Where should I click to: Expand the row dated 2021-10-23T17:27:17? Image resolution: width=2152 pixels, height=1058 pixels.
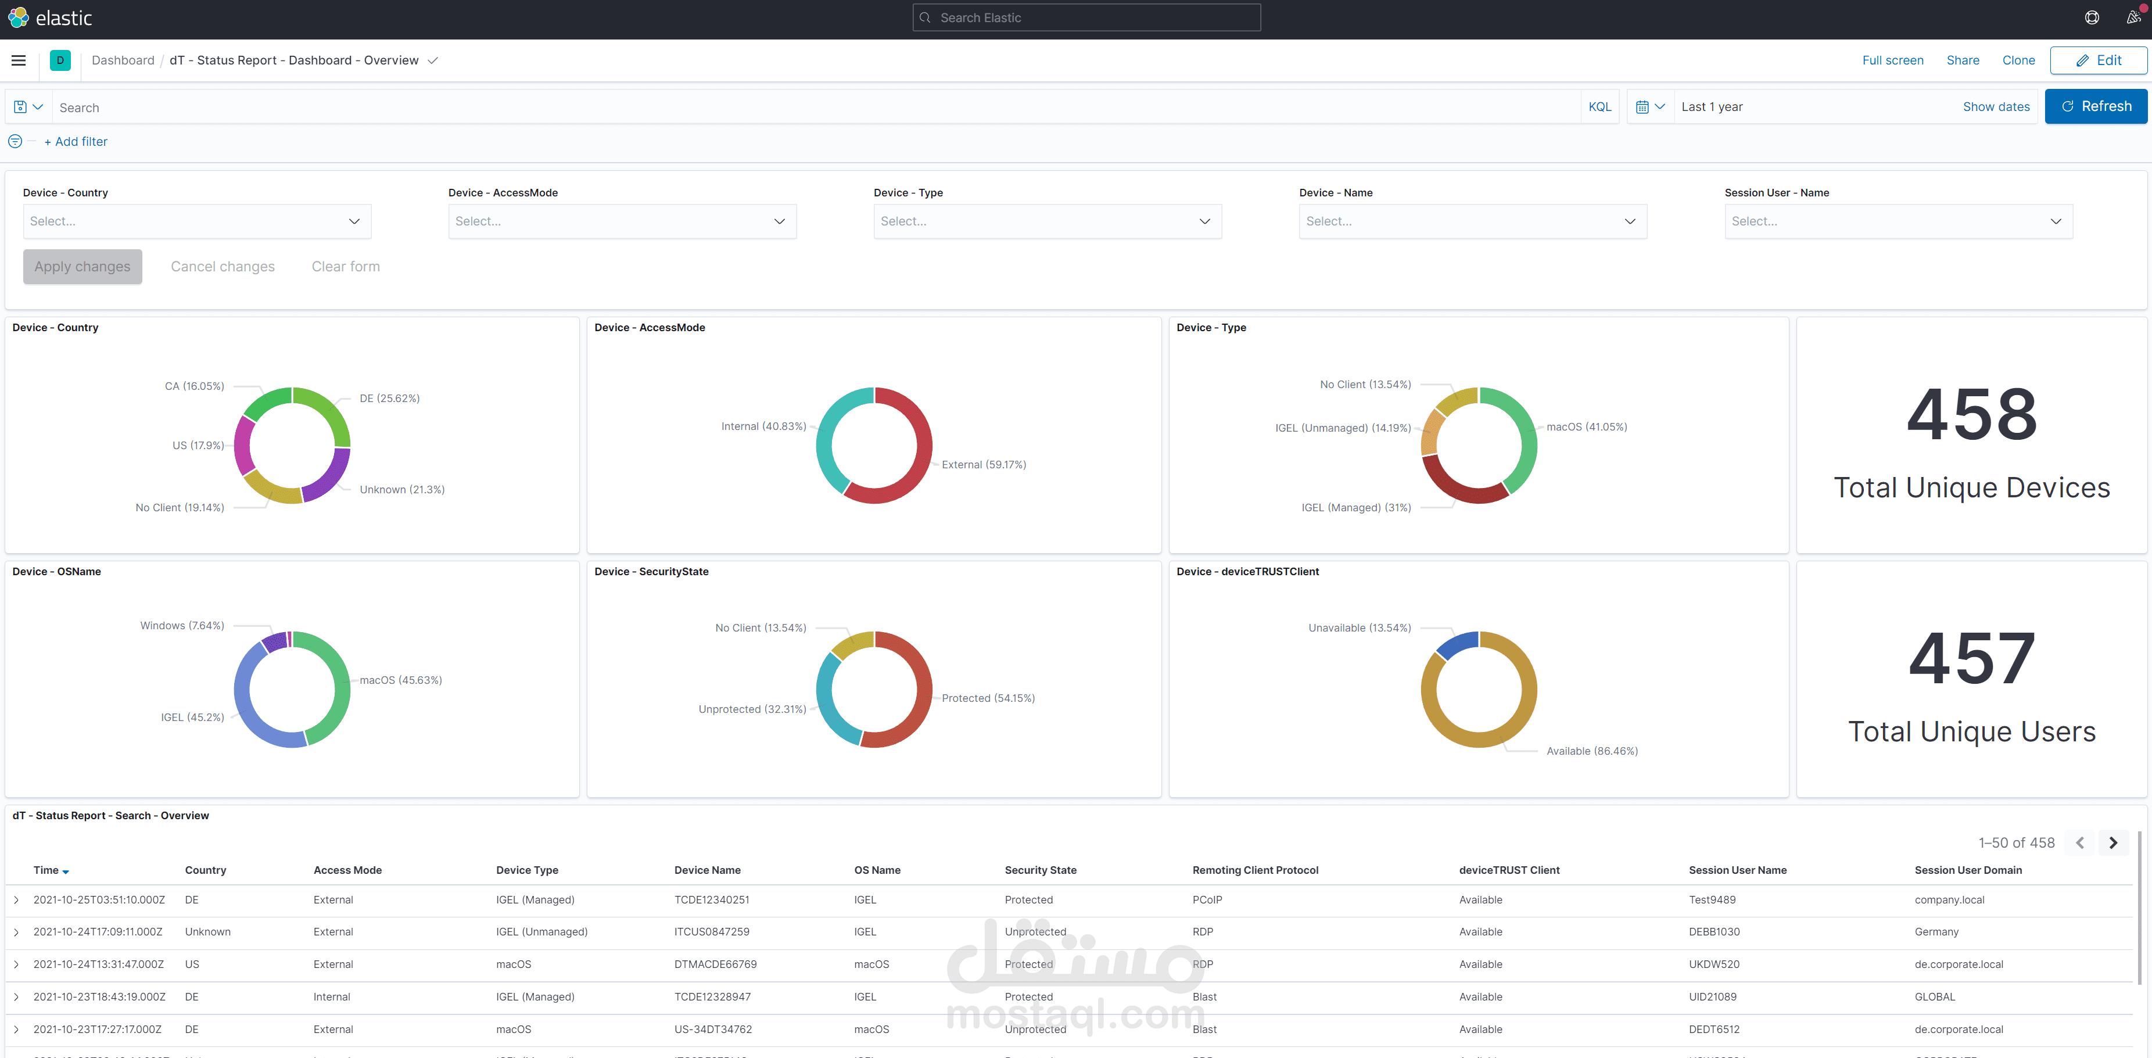pyautogui.click(x=16, y=1030)
